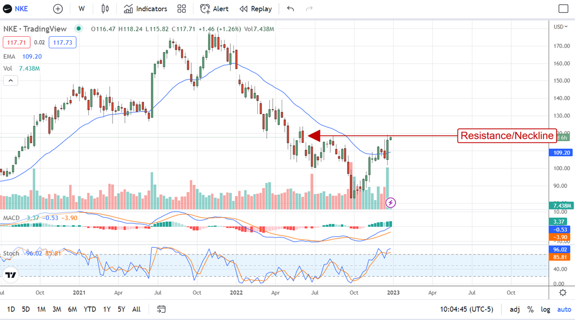
Task: Toggle the adj adjusted data option
Action: [515, 309]
